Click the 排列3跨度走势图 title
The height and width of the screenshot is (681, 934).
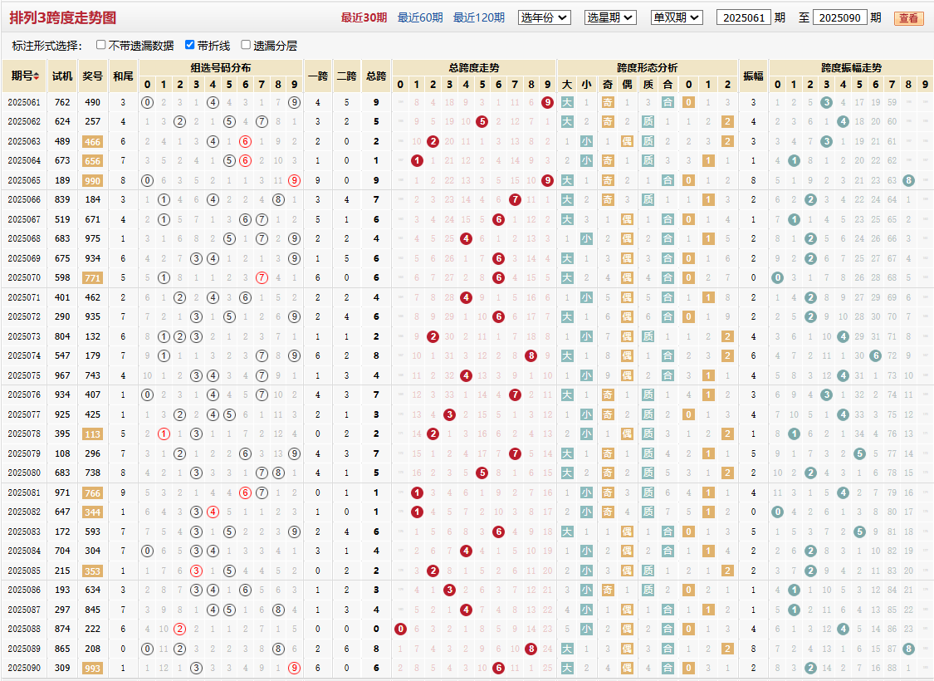(x=62, y=18)
